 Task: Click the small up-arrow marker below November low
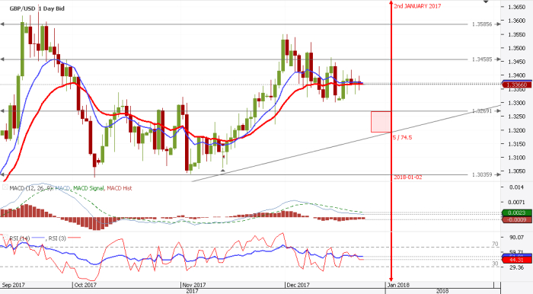tap(222, 171)
